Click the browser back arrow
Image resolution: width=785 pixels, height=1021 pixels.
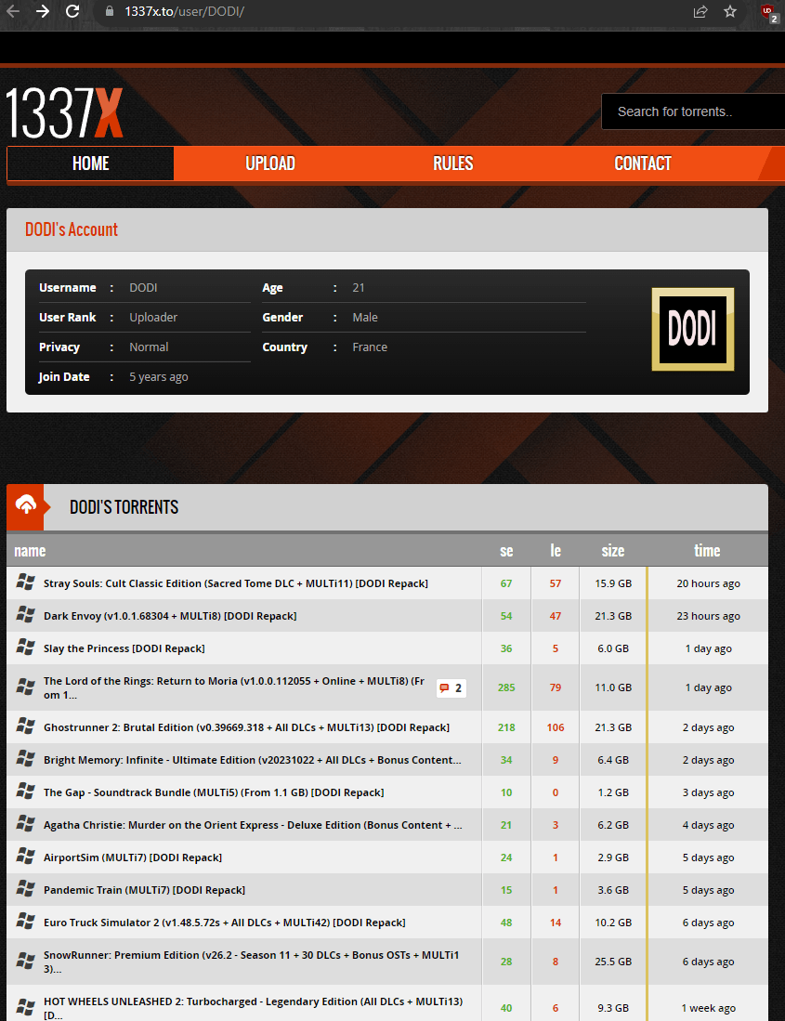[12, 11]
